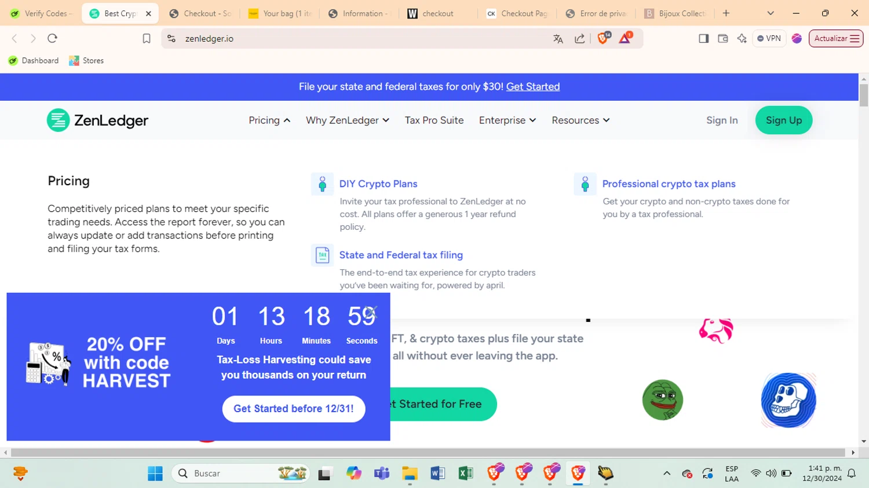Open Excel from the taskbar
The width and height of the screenshot is (869, 488).
pyautogui.click(x=465, y=474)
